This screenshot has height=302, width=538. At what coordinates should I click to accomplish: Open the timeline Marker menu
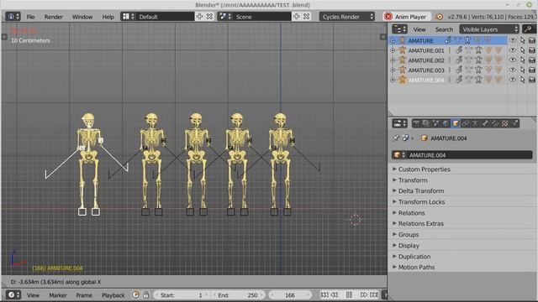(58, 295)
